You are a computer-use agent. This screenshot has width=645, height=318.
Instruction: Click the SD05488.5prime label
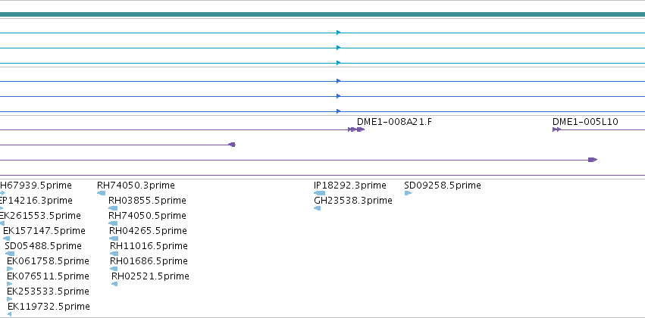click(43, 246)
